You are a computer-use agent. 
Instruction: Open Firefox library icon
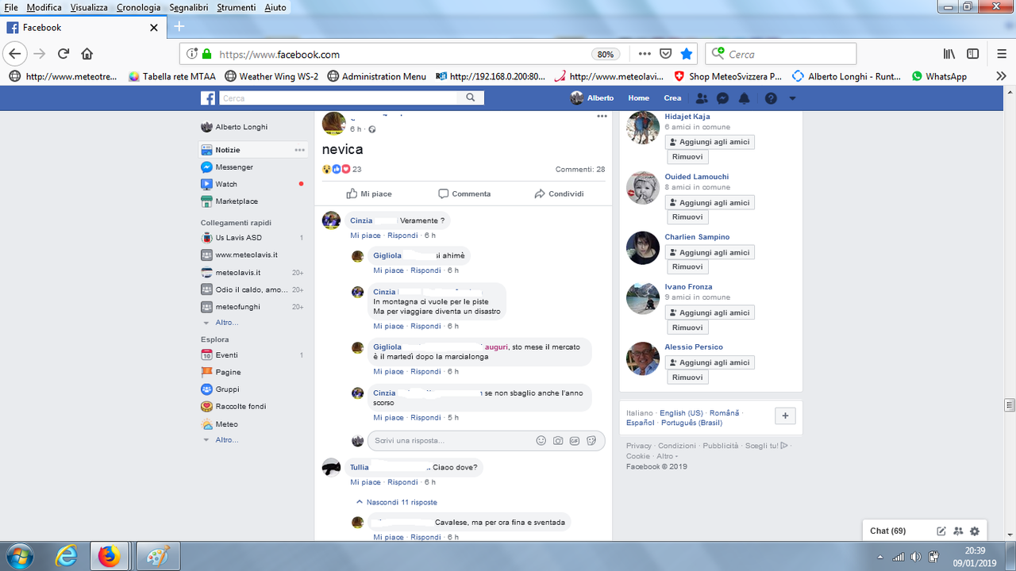point(949,54)
